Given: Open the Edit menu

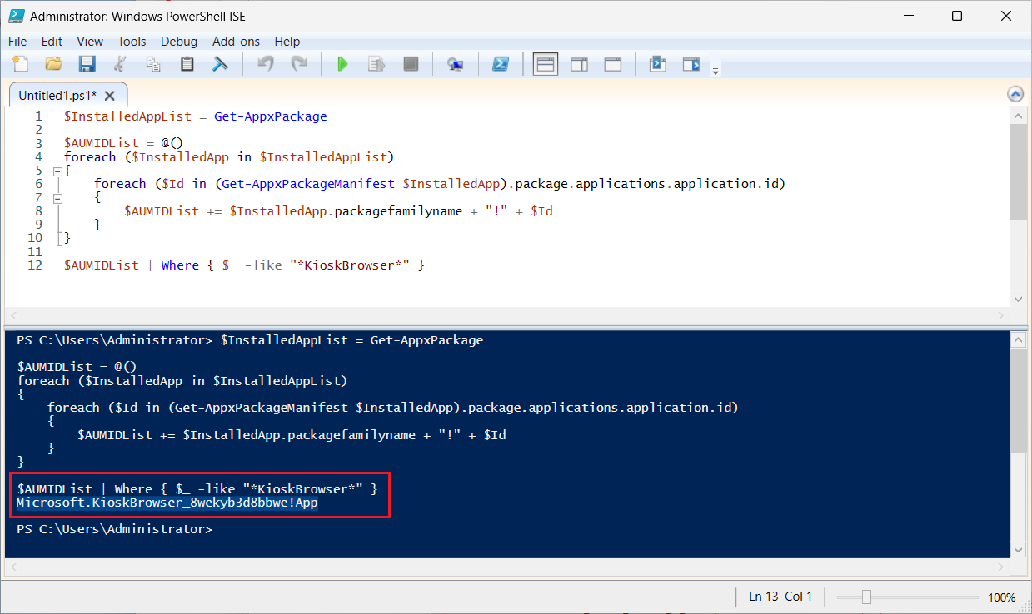Looking at the screenshot, I should click(x=52, y=42).
